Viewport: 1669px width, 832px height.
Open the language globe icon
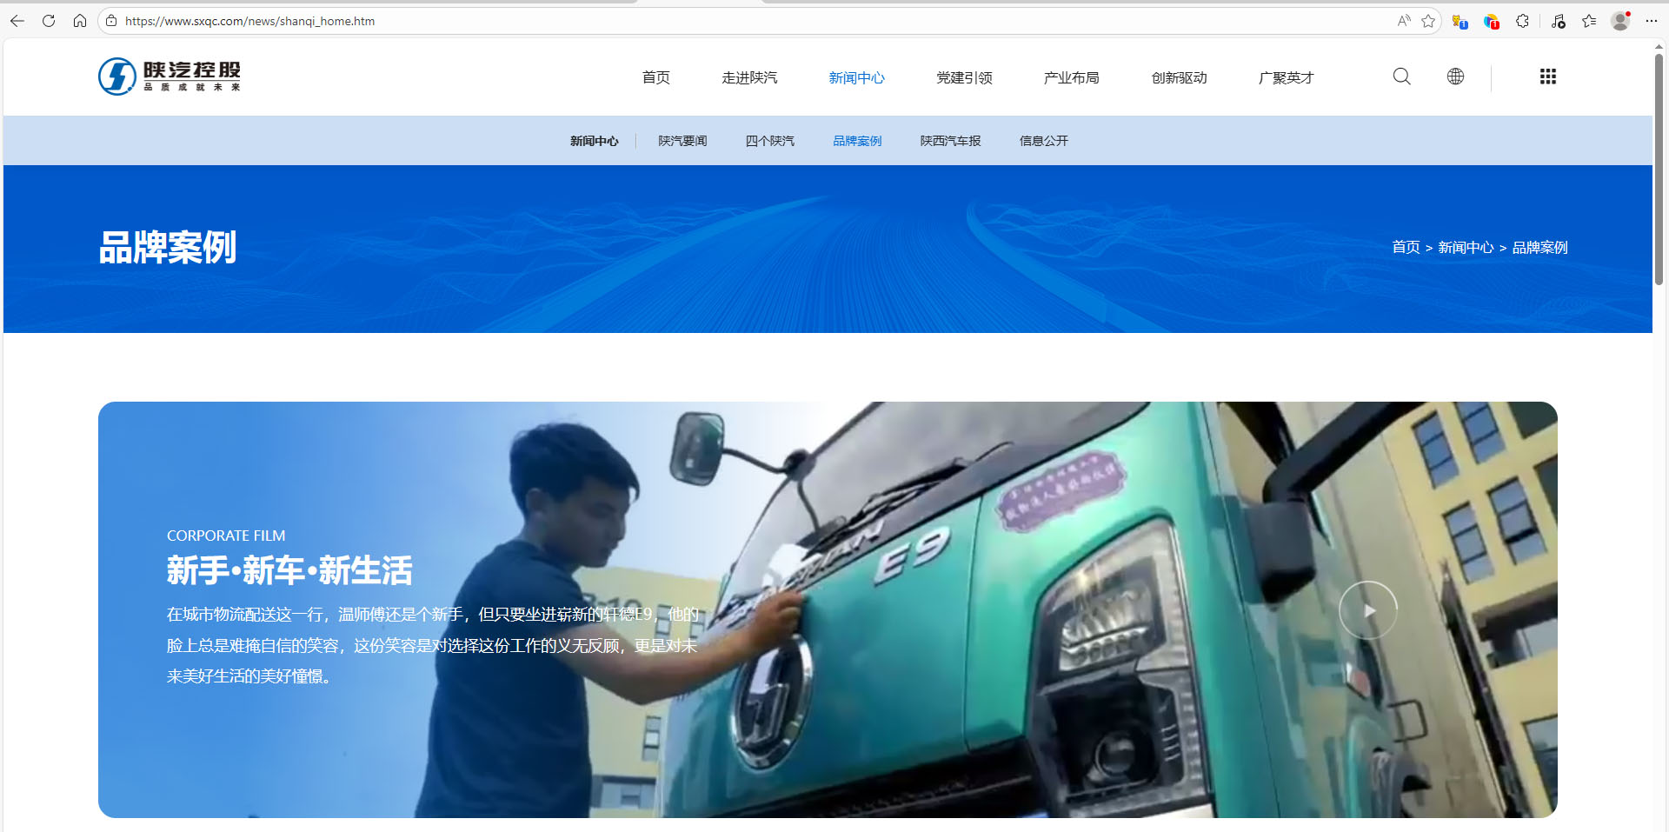tap(1455, 77)
